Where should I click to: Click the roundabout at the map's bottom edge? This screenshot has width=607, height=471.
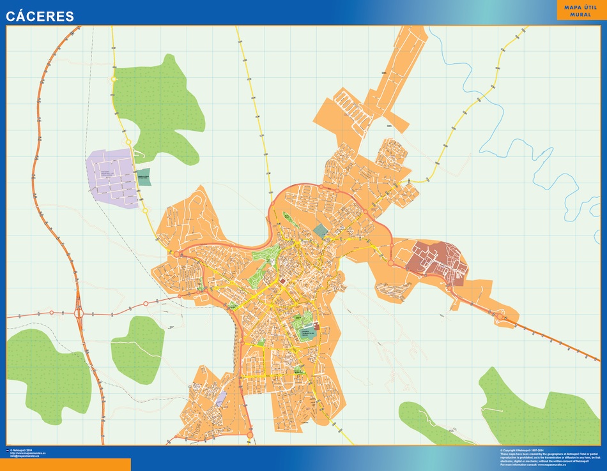pyautogui.click(x=250, y=435)
